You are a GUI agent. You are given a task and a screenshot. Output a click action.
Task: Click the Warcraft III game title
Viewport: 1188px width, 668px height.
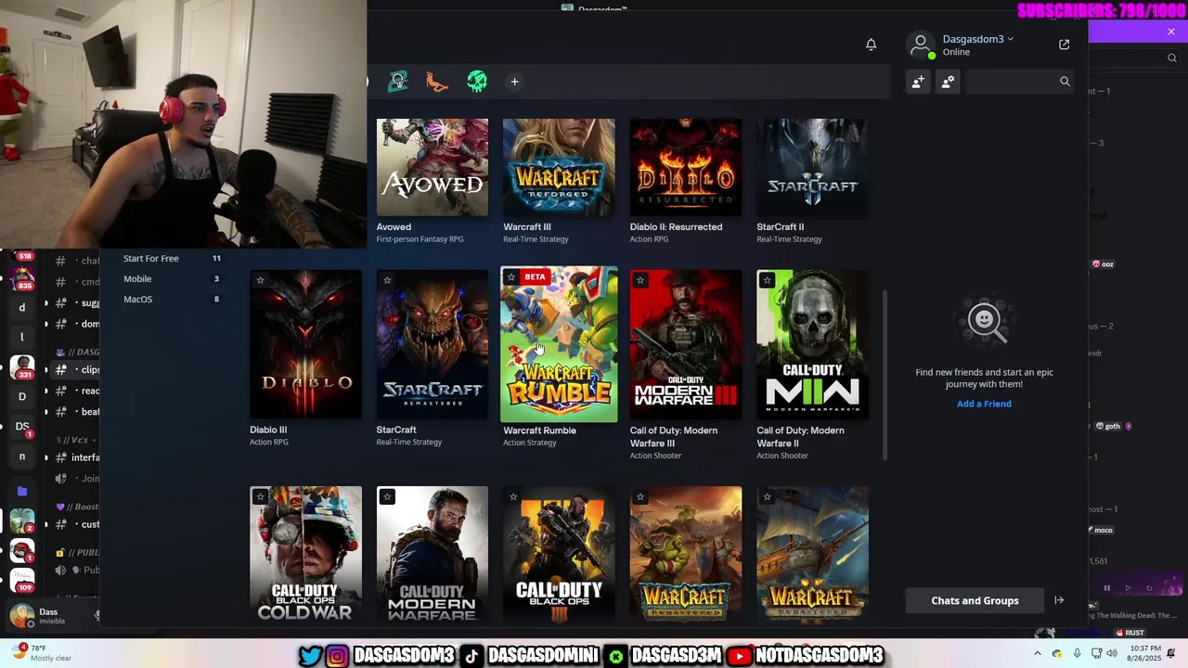[x=527, y=226]
